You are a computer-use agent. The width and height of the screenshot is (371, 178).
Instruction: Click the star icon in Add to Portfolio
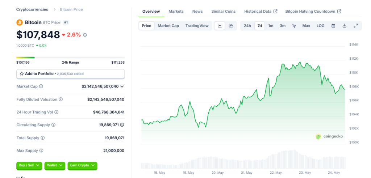pos(21,74)
